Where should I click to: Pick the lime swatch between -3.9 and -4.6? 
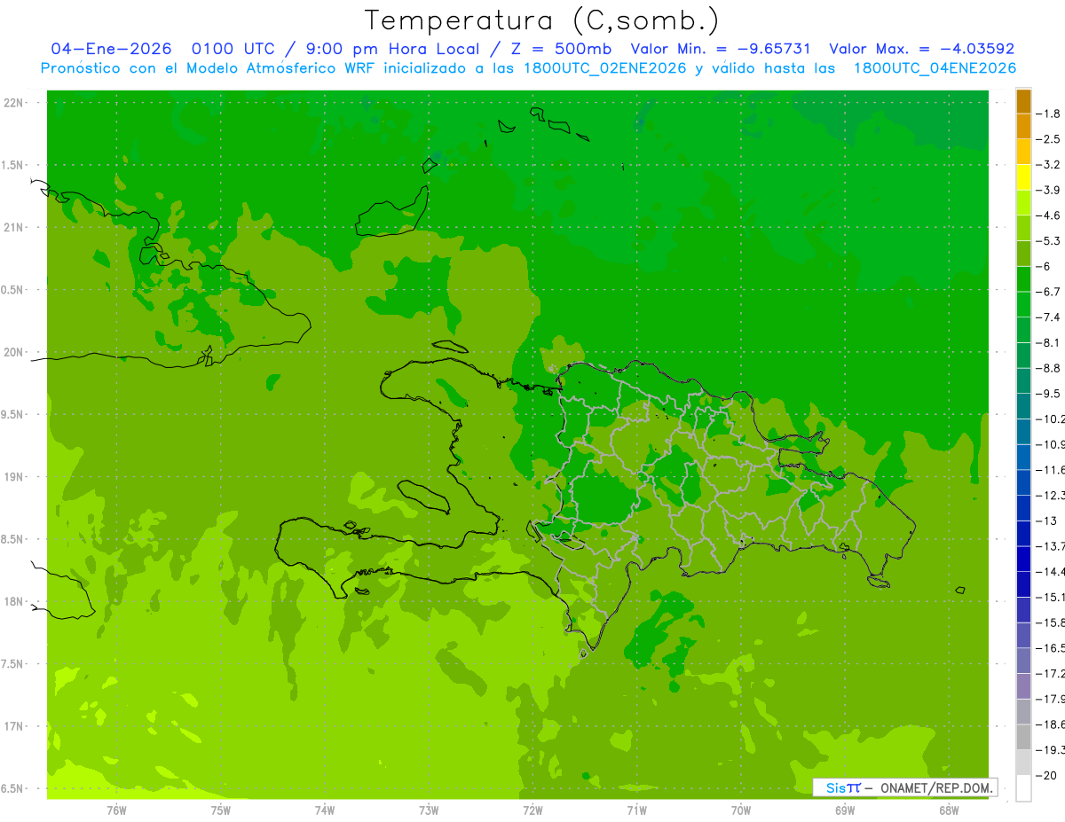pyautogui.click(x=1023, y=202)
